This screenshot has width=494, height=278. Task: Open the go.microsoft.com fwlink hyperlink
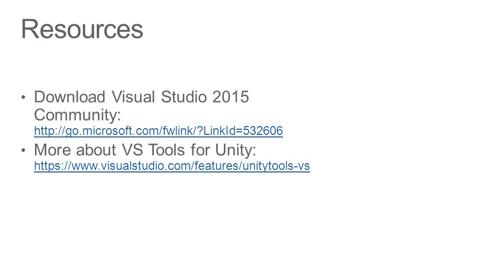tap(158, 131)
